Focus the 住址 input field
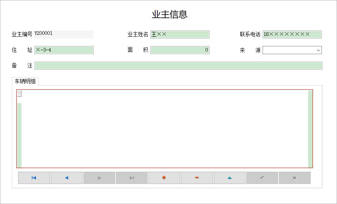337x204 pixels. point(64,50)
